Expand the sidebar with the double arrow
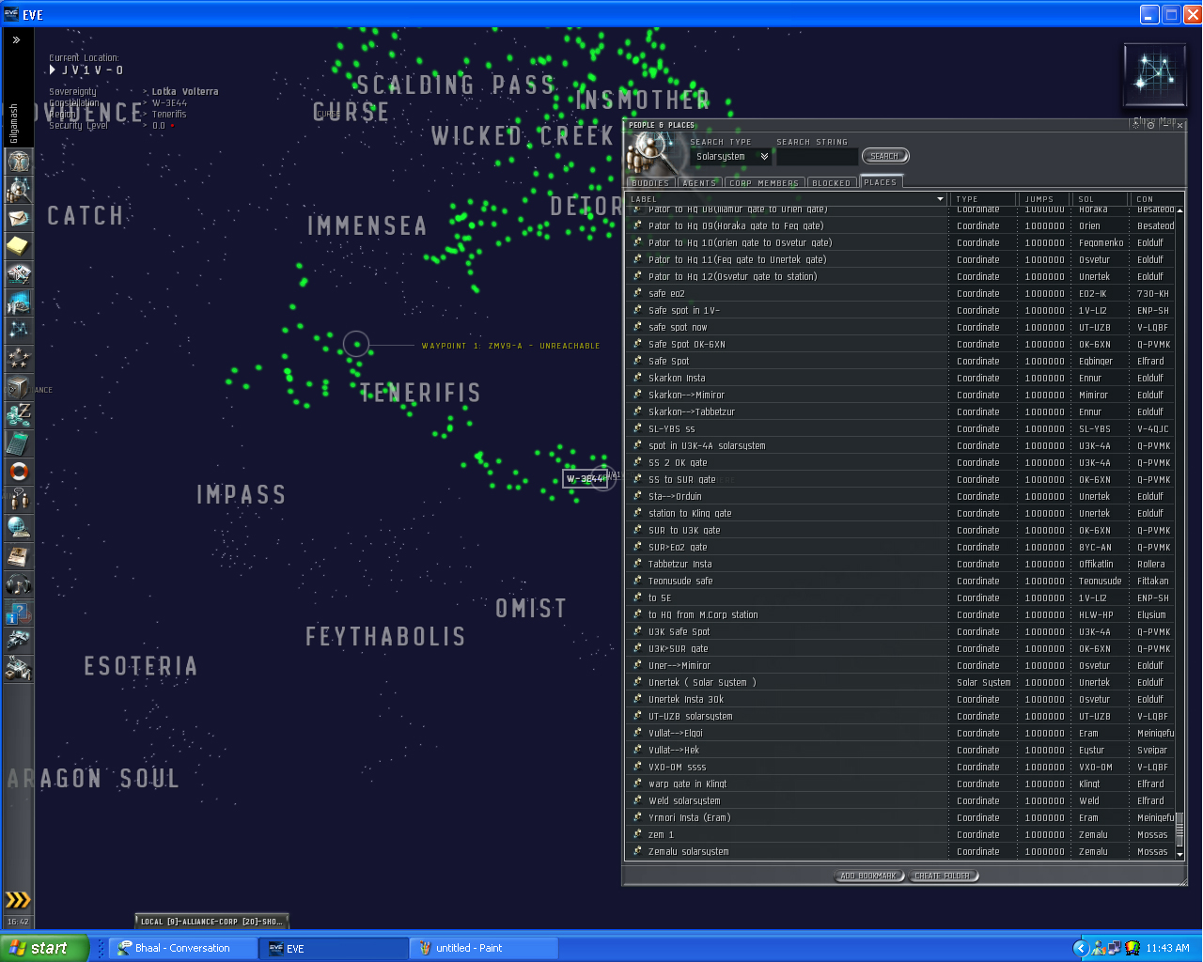 [x=16, y=40]
